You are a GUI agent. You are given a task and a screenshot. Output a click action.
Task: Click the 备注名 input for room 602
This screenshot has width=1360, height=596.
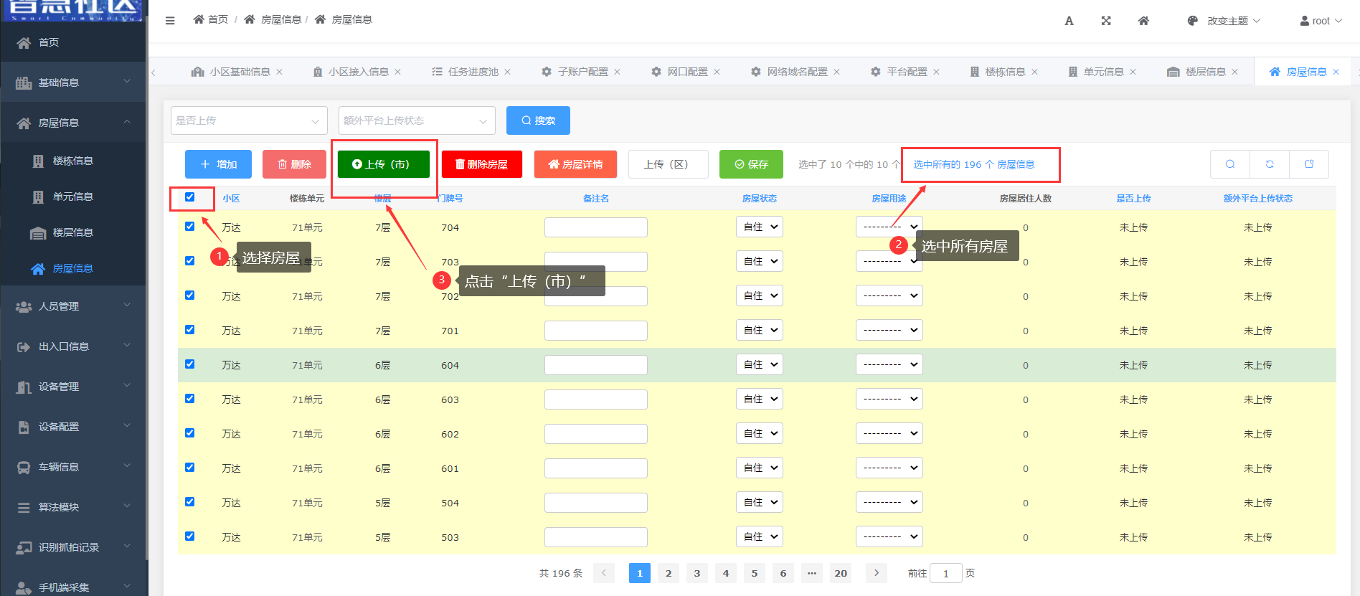pos(595,434)
